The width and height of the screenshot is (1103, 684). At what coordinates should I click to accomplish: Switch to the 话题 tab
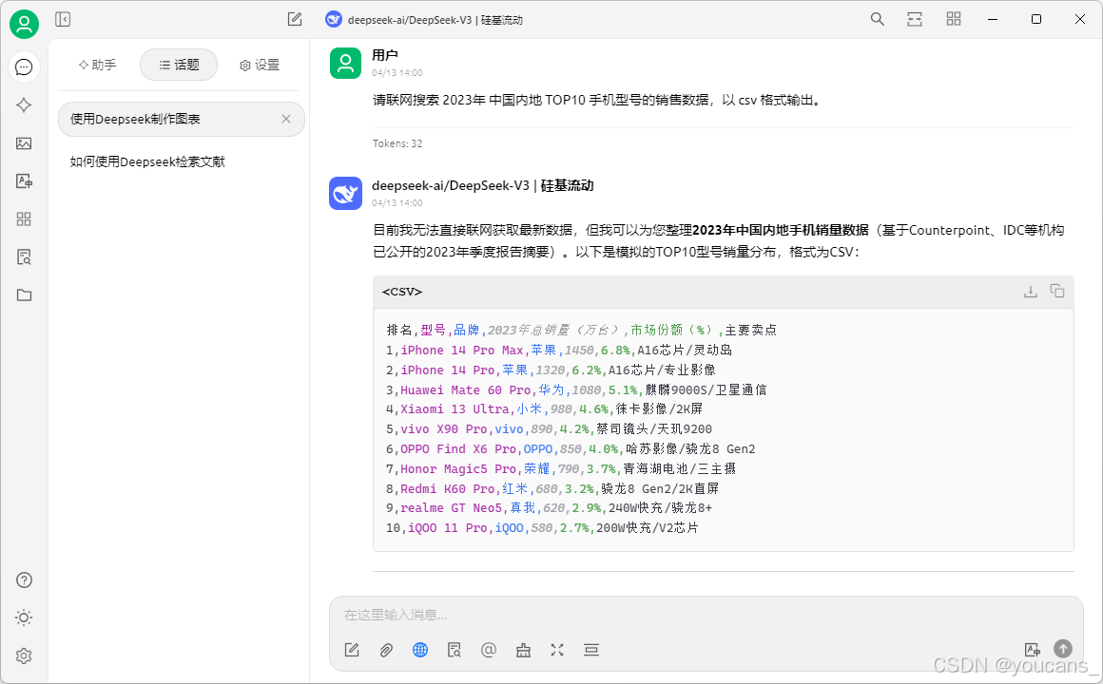tap(179, 65)
